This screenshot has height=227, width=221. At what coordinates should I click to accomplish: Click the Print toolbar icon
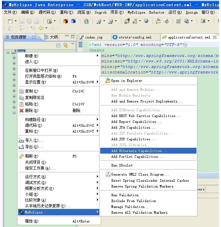37,21
